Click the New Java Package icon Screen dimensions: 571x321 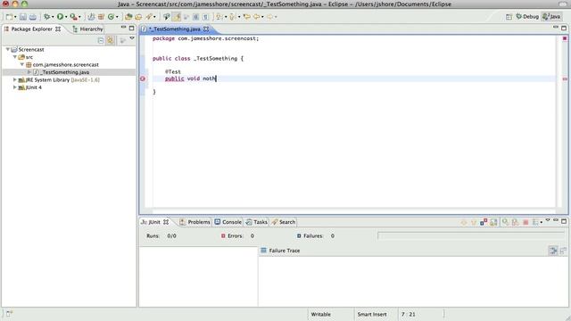click(101, 17)
